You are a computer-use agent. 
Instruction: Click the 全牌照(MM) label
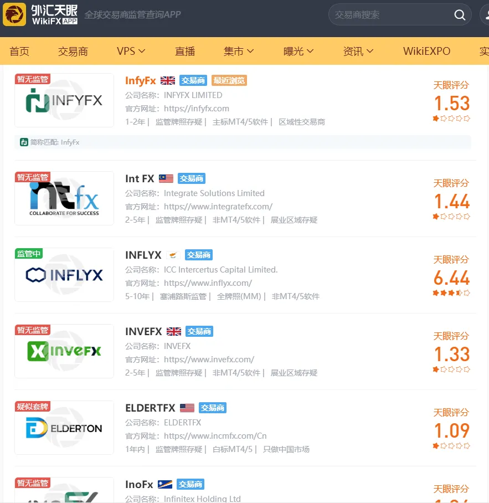click(239, 296)
